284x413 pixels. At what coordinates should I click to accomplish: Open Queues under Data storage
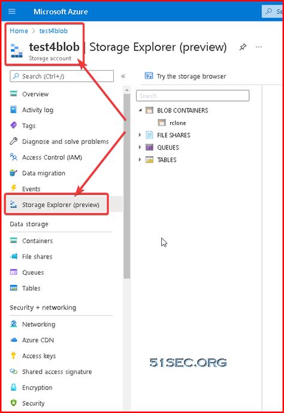33,272
